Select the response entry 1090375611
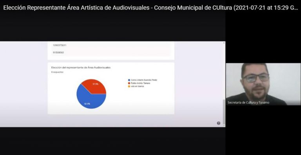This screenshot has height=155, width=301. tap(60, 45)
